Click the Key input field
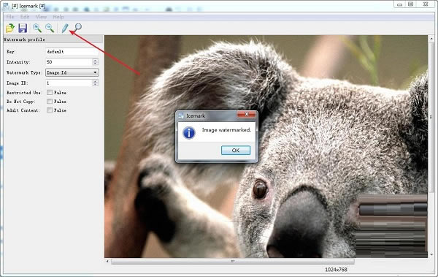This screenshot has height=277, width=438. point(72,52)
